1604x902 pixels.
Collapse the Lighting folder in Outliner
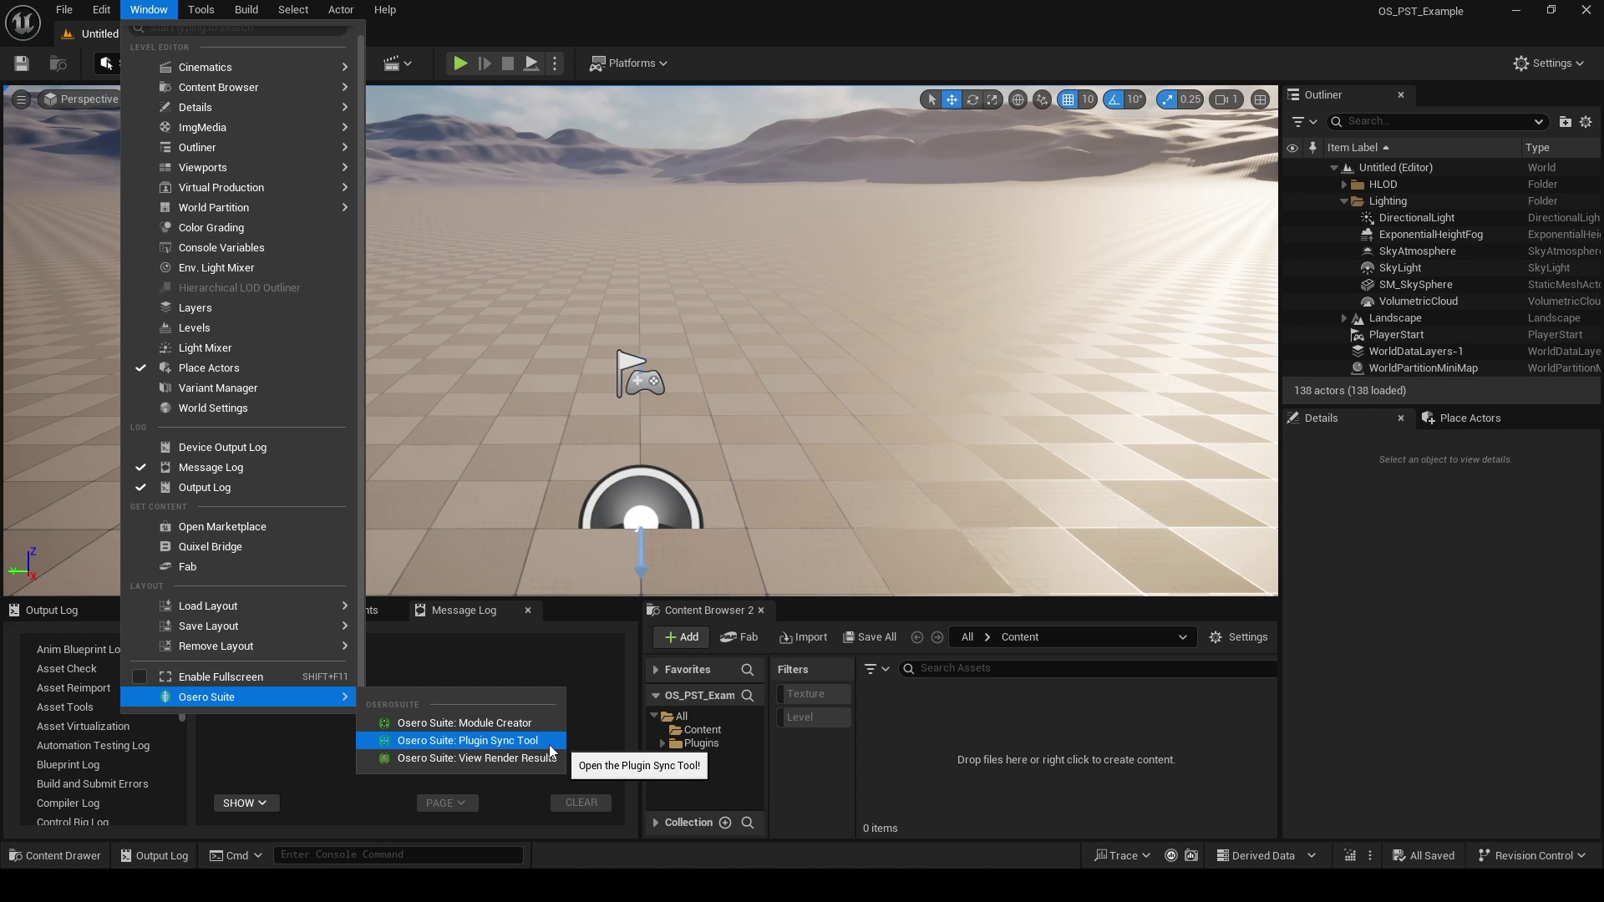(x=1343, y=201)
